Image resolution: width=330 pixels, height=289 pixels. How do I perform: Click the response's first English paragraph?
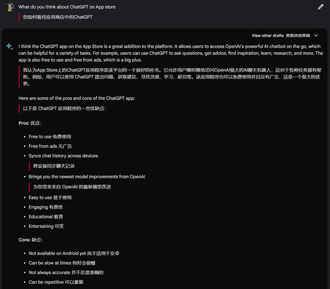point(165,53)
